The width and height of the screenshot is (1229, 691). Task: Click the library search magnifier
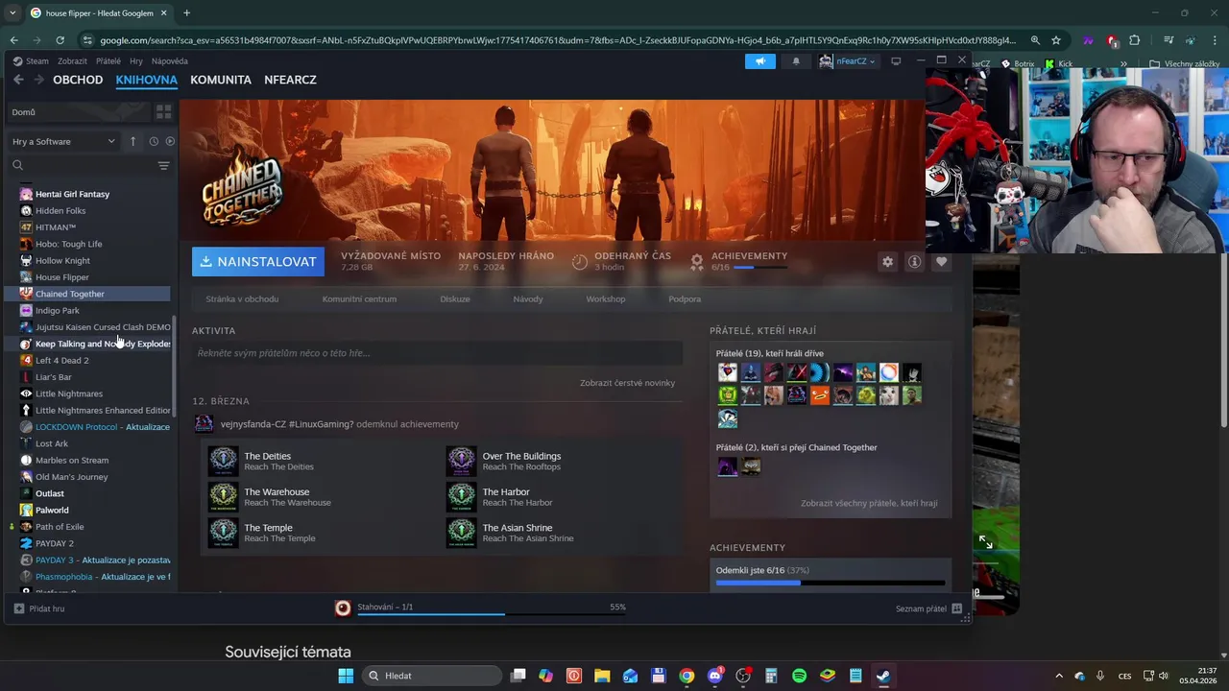coord(18,165)
